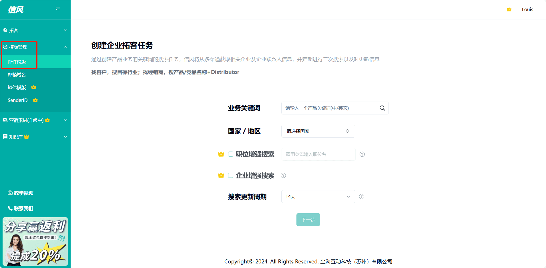Collapse sidebar with the menu fold icon
546x268 pixels.
coord(58,9)
